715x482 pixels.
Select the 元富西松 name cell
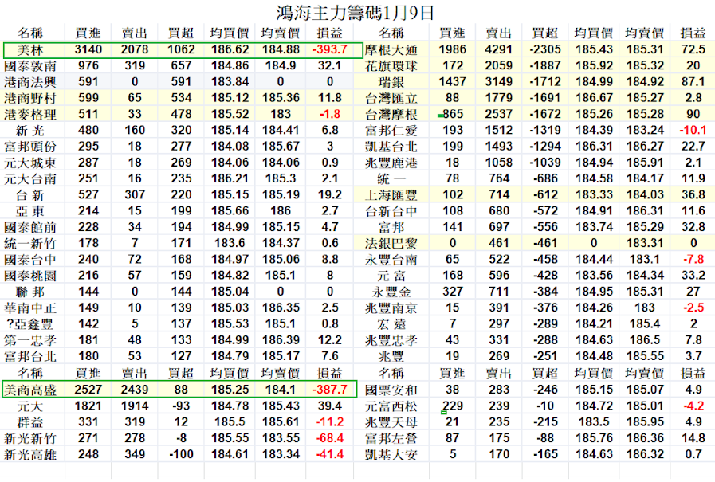click(x=391, y=406)
